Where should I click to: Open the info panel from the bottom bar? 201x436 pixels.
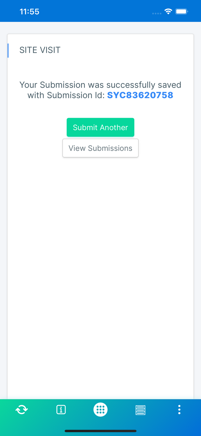(61, 410)
